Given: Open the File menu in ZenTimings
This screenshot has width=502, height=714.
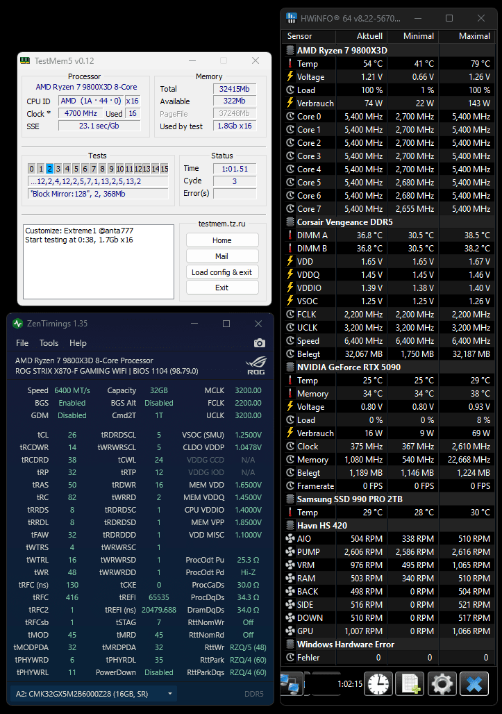Looking at the screenshot, I should (22, 343).
